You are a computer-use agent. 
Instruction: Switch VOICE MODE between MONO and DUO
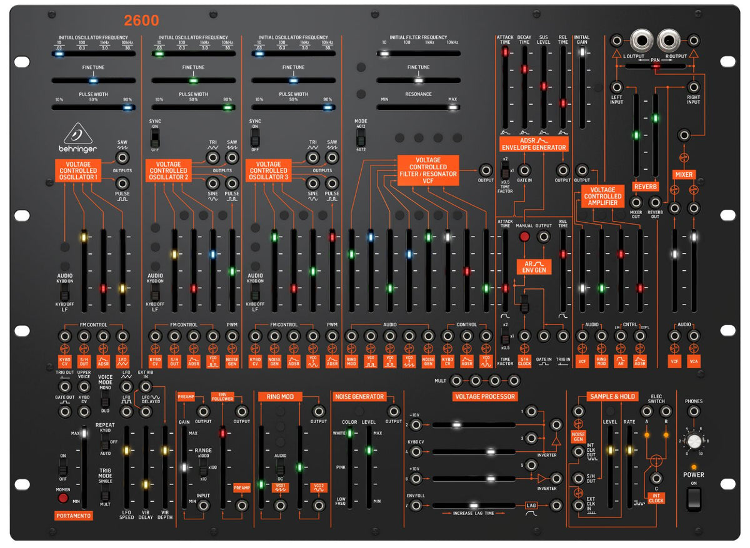point(104,400)
